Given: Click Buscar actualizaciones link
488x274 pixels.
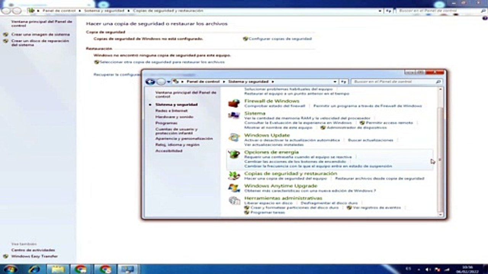Looking at the screenshot, I should point(371,140).
